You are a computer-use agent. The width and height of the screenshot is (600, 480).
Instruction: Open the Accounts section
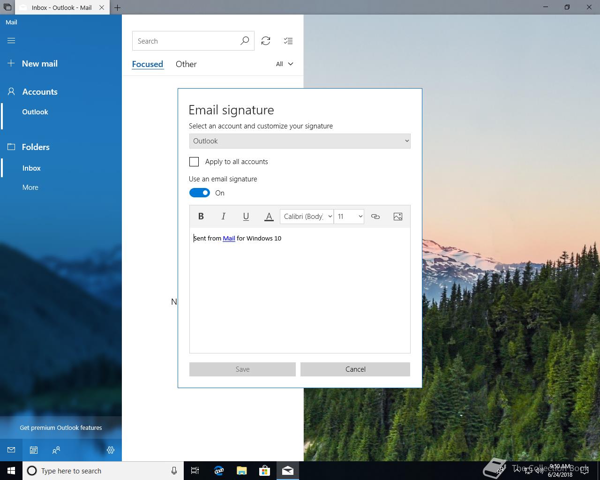point(33,92)
